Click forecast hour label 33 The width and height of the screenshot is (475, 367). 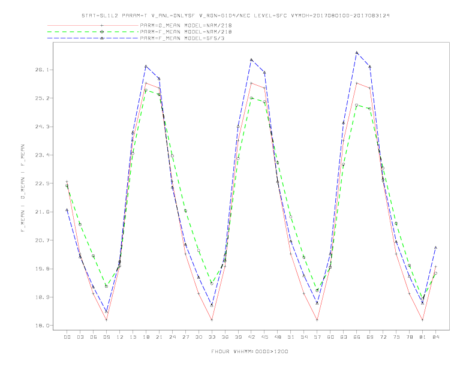(212, 337)
